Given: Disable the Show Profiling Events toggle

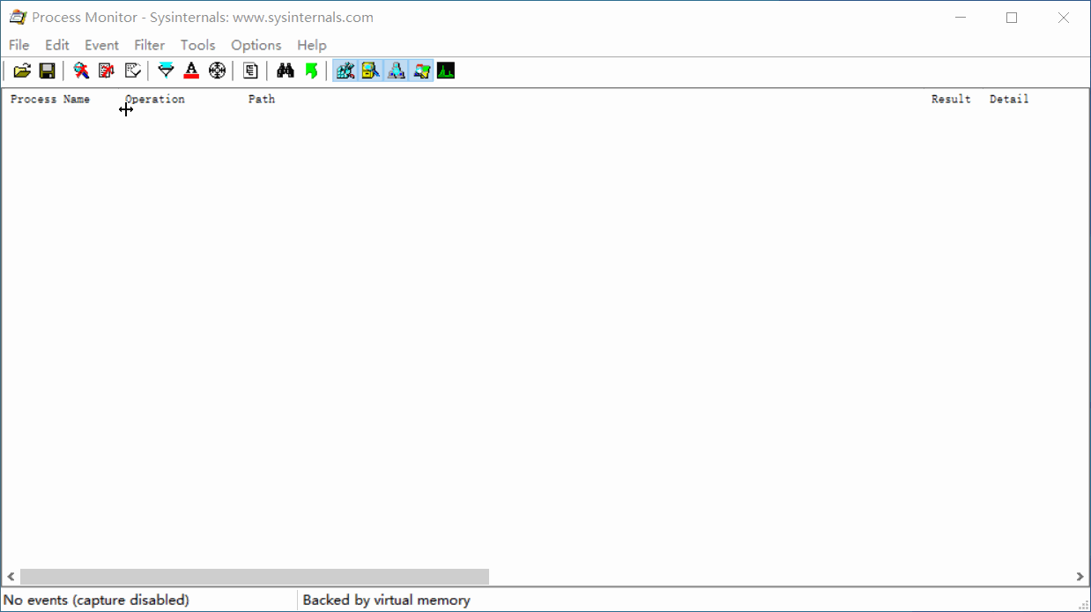Looking at the screenshot, I should [x=446, y=71].
